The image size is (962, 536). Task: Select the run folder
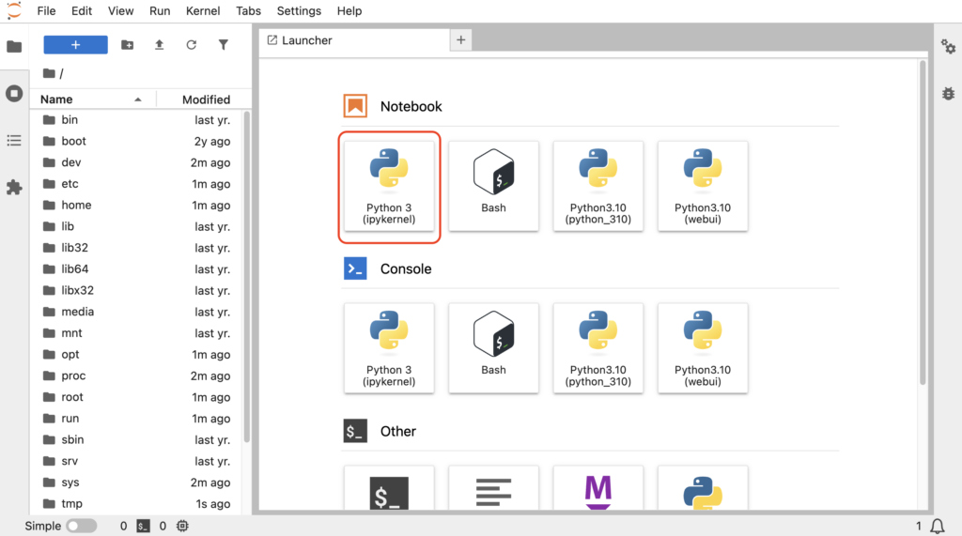[x=137, y=419]
